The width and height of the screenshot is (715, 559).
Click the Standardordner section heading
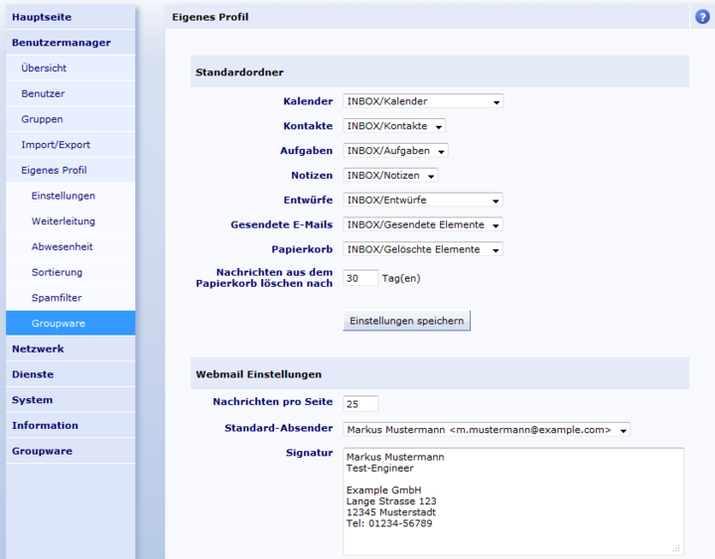tap(239, 72)
